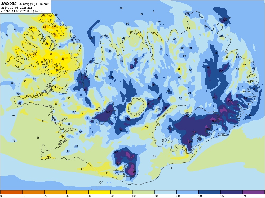Click the humidity value '48' on the map
This screenshot has width=265, height=198.
(x=56, y=87)
